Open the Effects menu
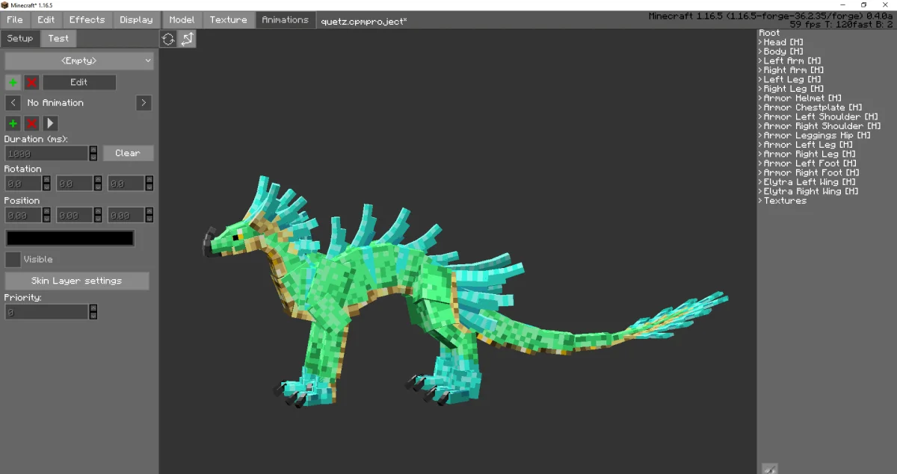897x474 pixels. point(87,20)
